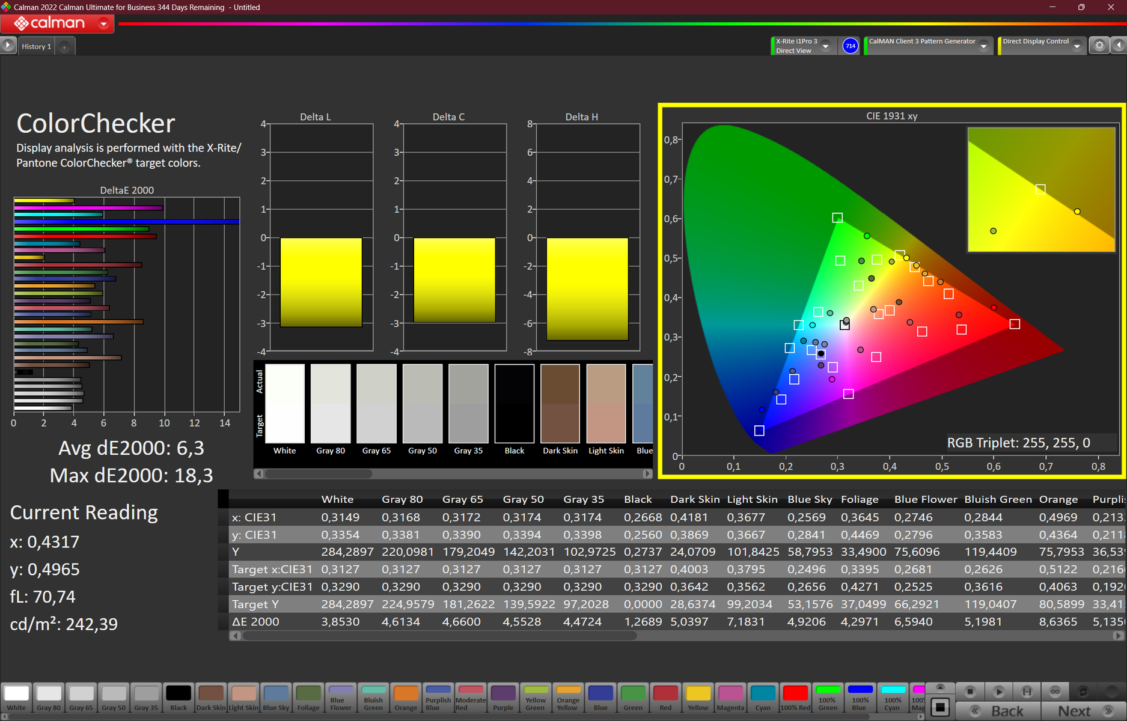Click the blue 714 meter indicator
1127x721 pixels.
850,46
